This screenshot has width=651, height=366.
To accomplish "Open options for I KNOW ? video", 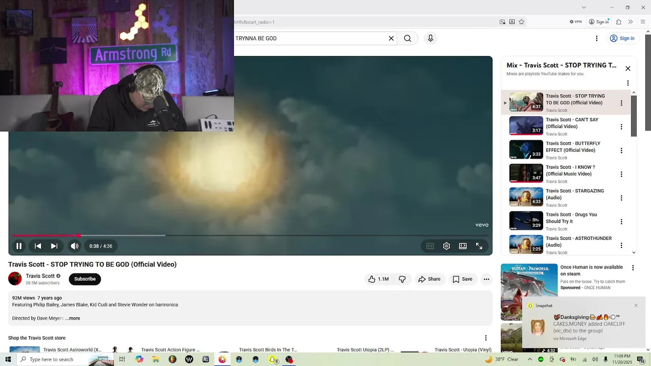I will pyautogui.click(x=621, y=174).
